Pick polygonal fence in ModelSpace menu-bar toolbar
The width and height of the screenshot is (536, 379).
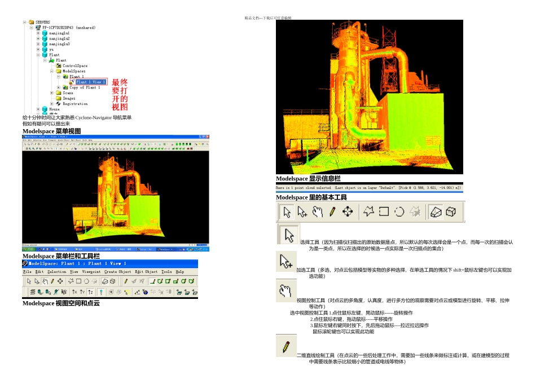point(71,281)
